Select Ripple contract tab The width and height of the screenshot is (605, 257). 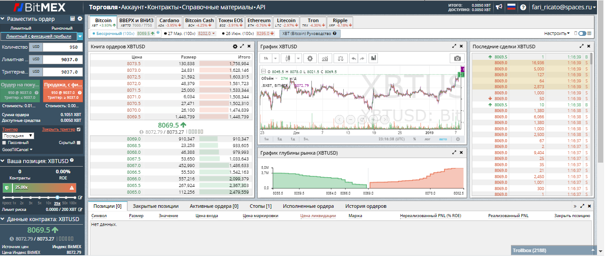coord(340,23)
